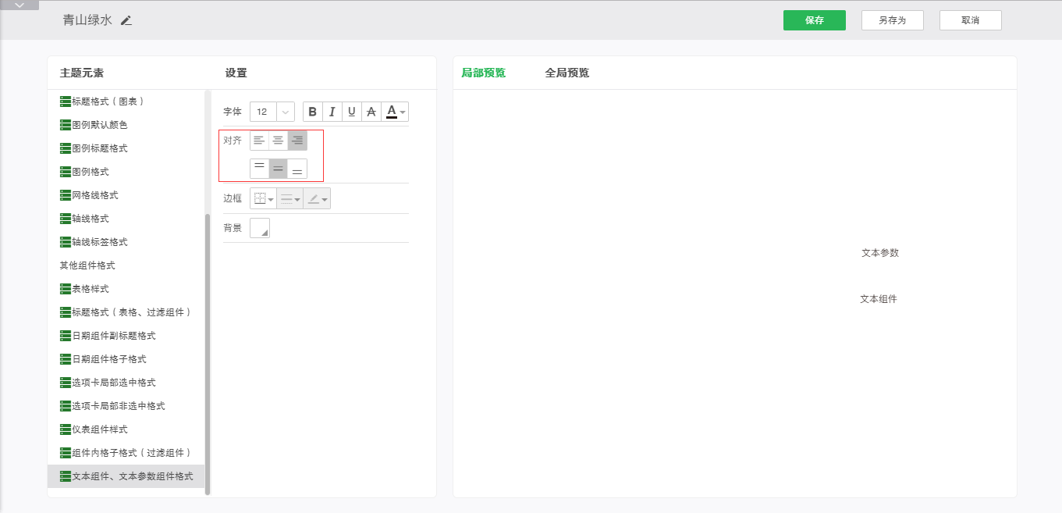Screen dimensions: 1062x513
Task: Align text to the left
Action: (x=259, y=141)
